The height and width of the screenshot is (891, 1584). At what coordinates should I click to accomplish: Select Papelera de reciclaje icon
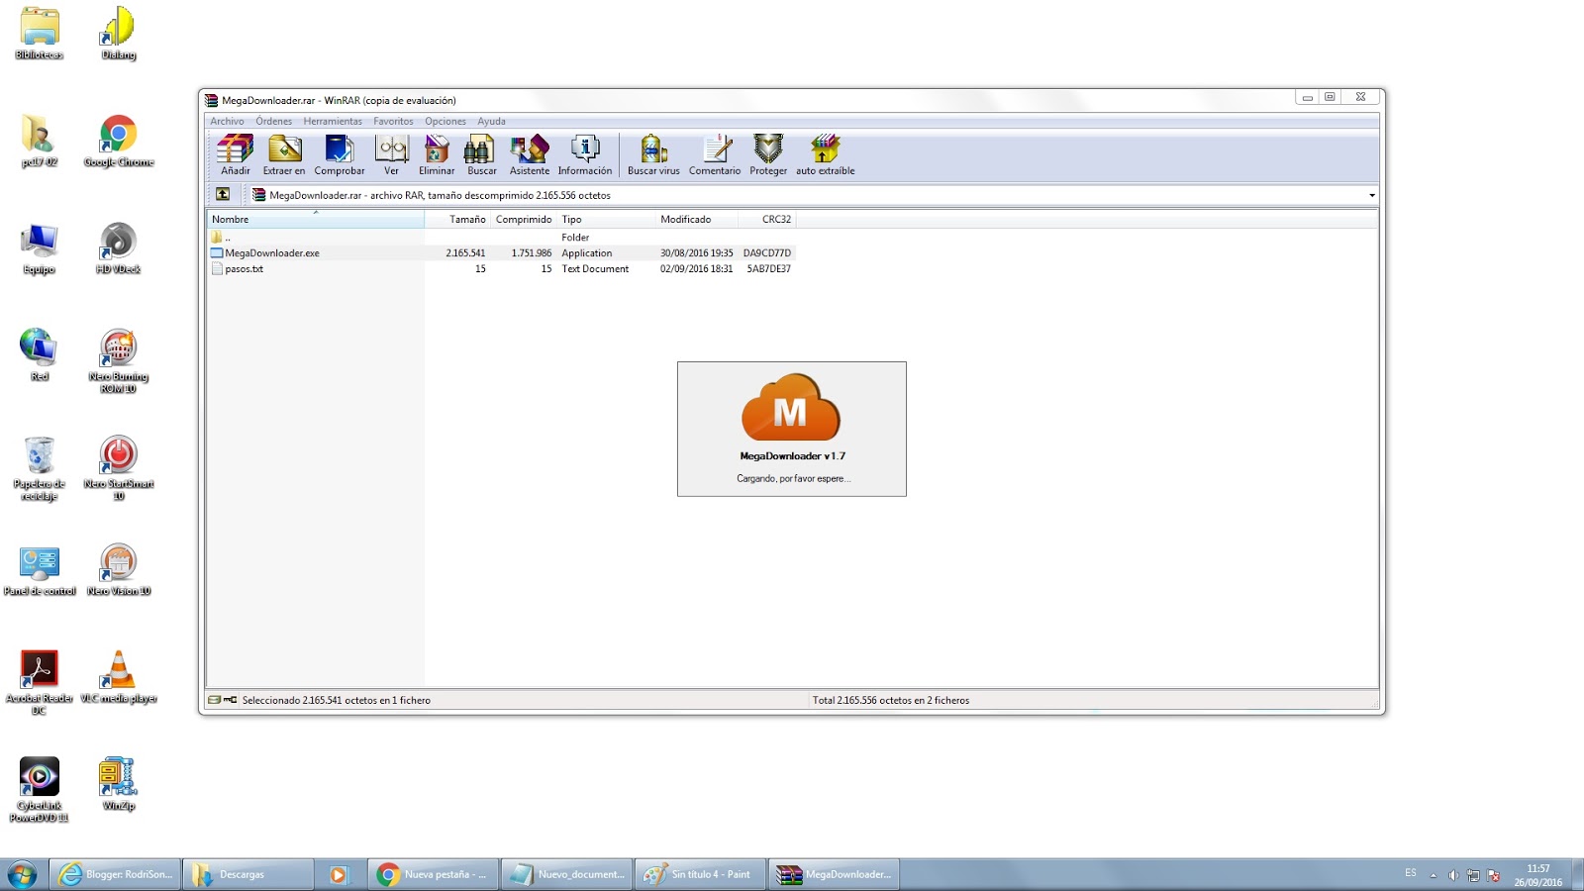point(40,468)
